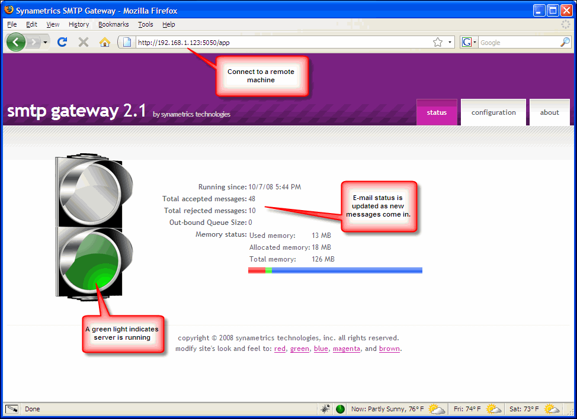Open the address bar history dropdown
Viewport: 577px width, 419px height.
coord(450,42)
